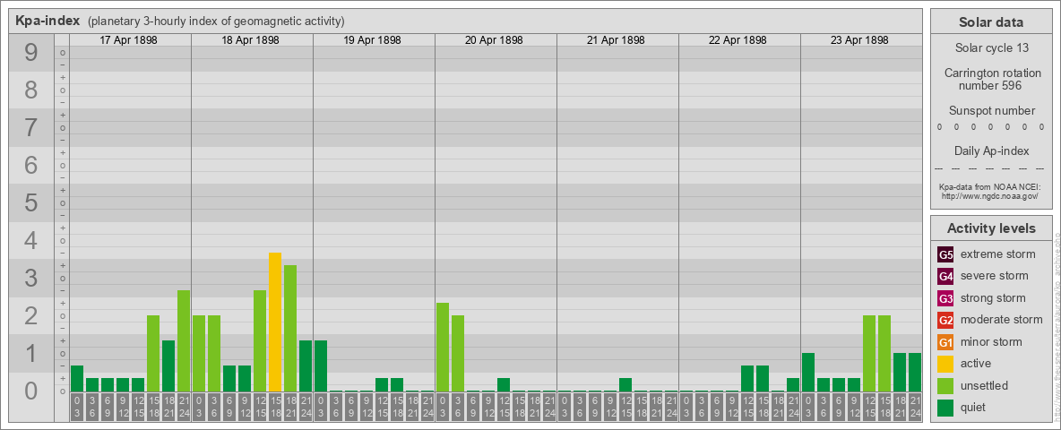Click the Kp scale number 5
This screenshot has width=1061, height=430.
click(31, 202)
